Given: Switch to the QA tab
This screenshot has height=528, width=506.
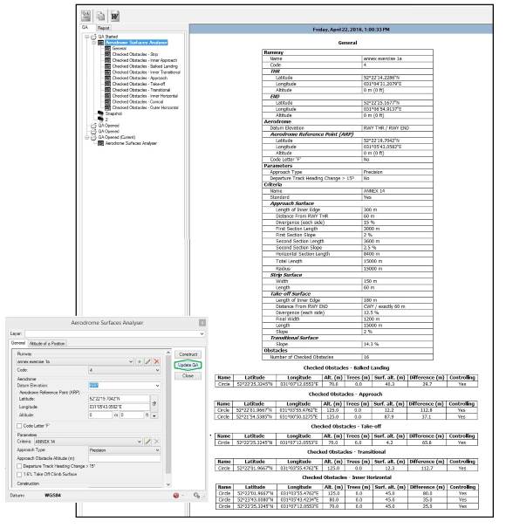Looking at the screenshot, I should [85, 27].
